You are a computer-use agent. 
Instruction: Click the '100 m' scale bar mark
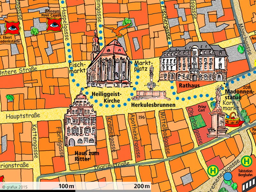click(x=66, y=186)
